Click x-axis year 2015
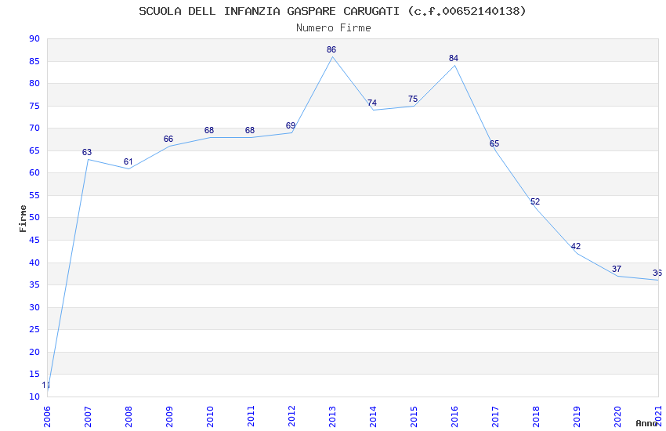Image resolution: width=666 pixels, height=431 pixels. pyautogui.click(x=414, y=417)
